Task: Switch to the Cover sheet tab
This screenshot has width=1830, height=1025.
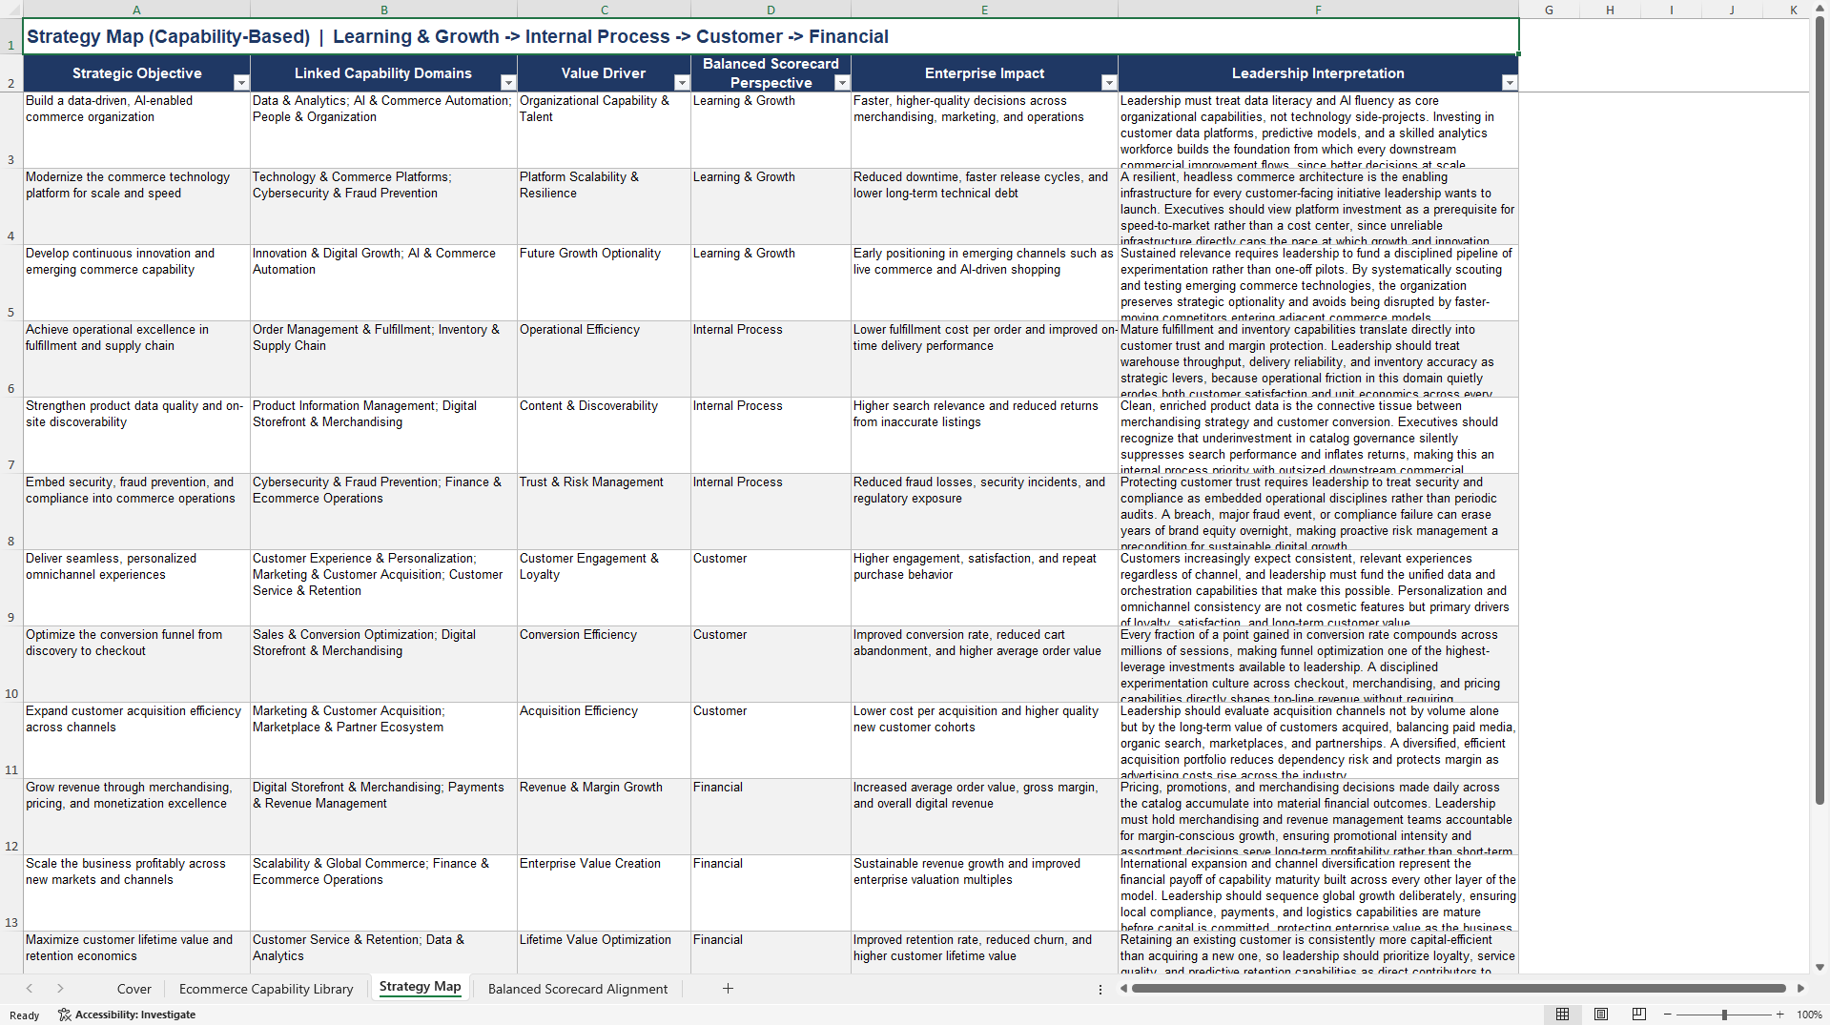Action: coord(134,989)
